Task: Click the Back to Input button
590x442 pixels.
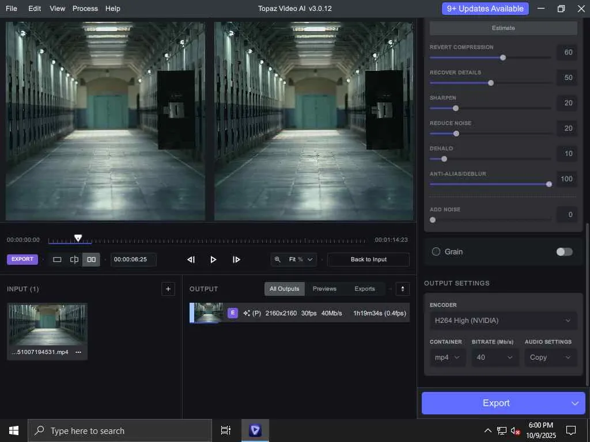Action: pyautogui.click(x=368, y=260)
